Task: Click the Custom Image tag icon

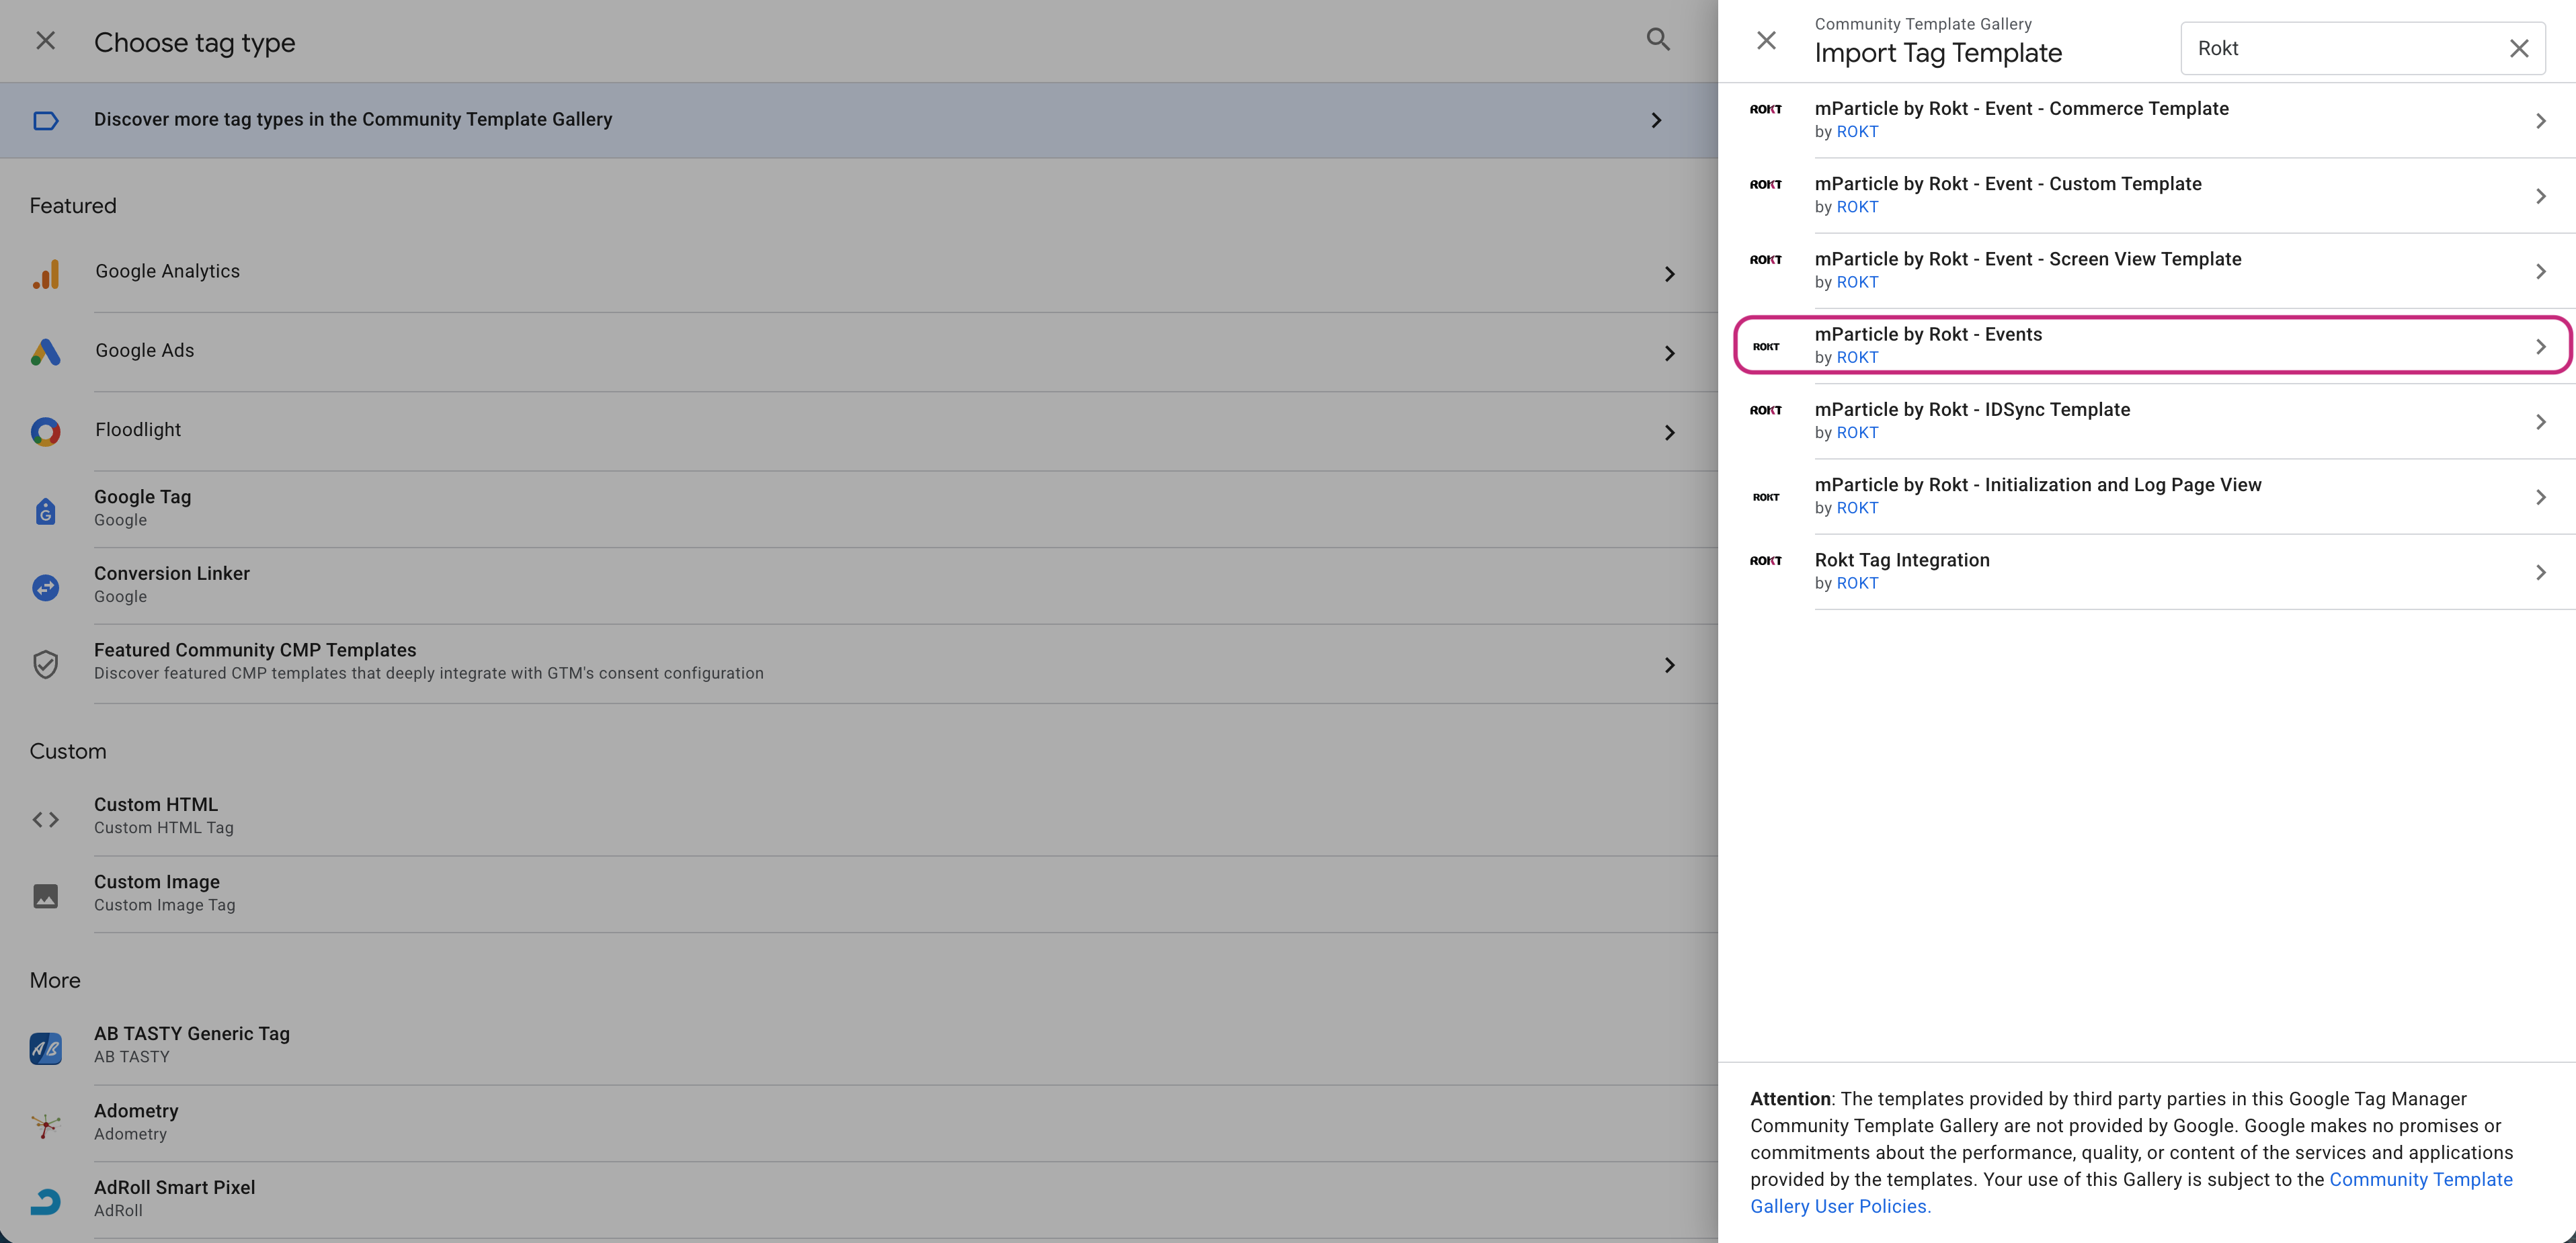Action: tap(45, 895)
